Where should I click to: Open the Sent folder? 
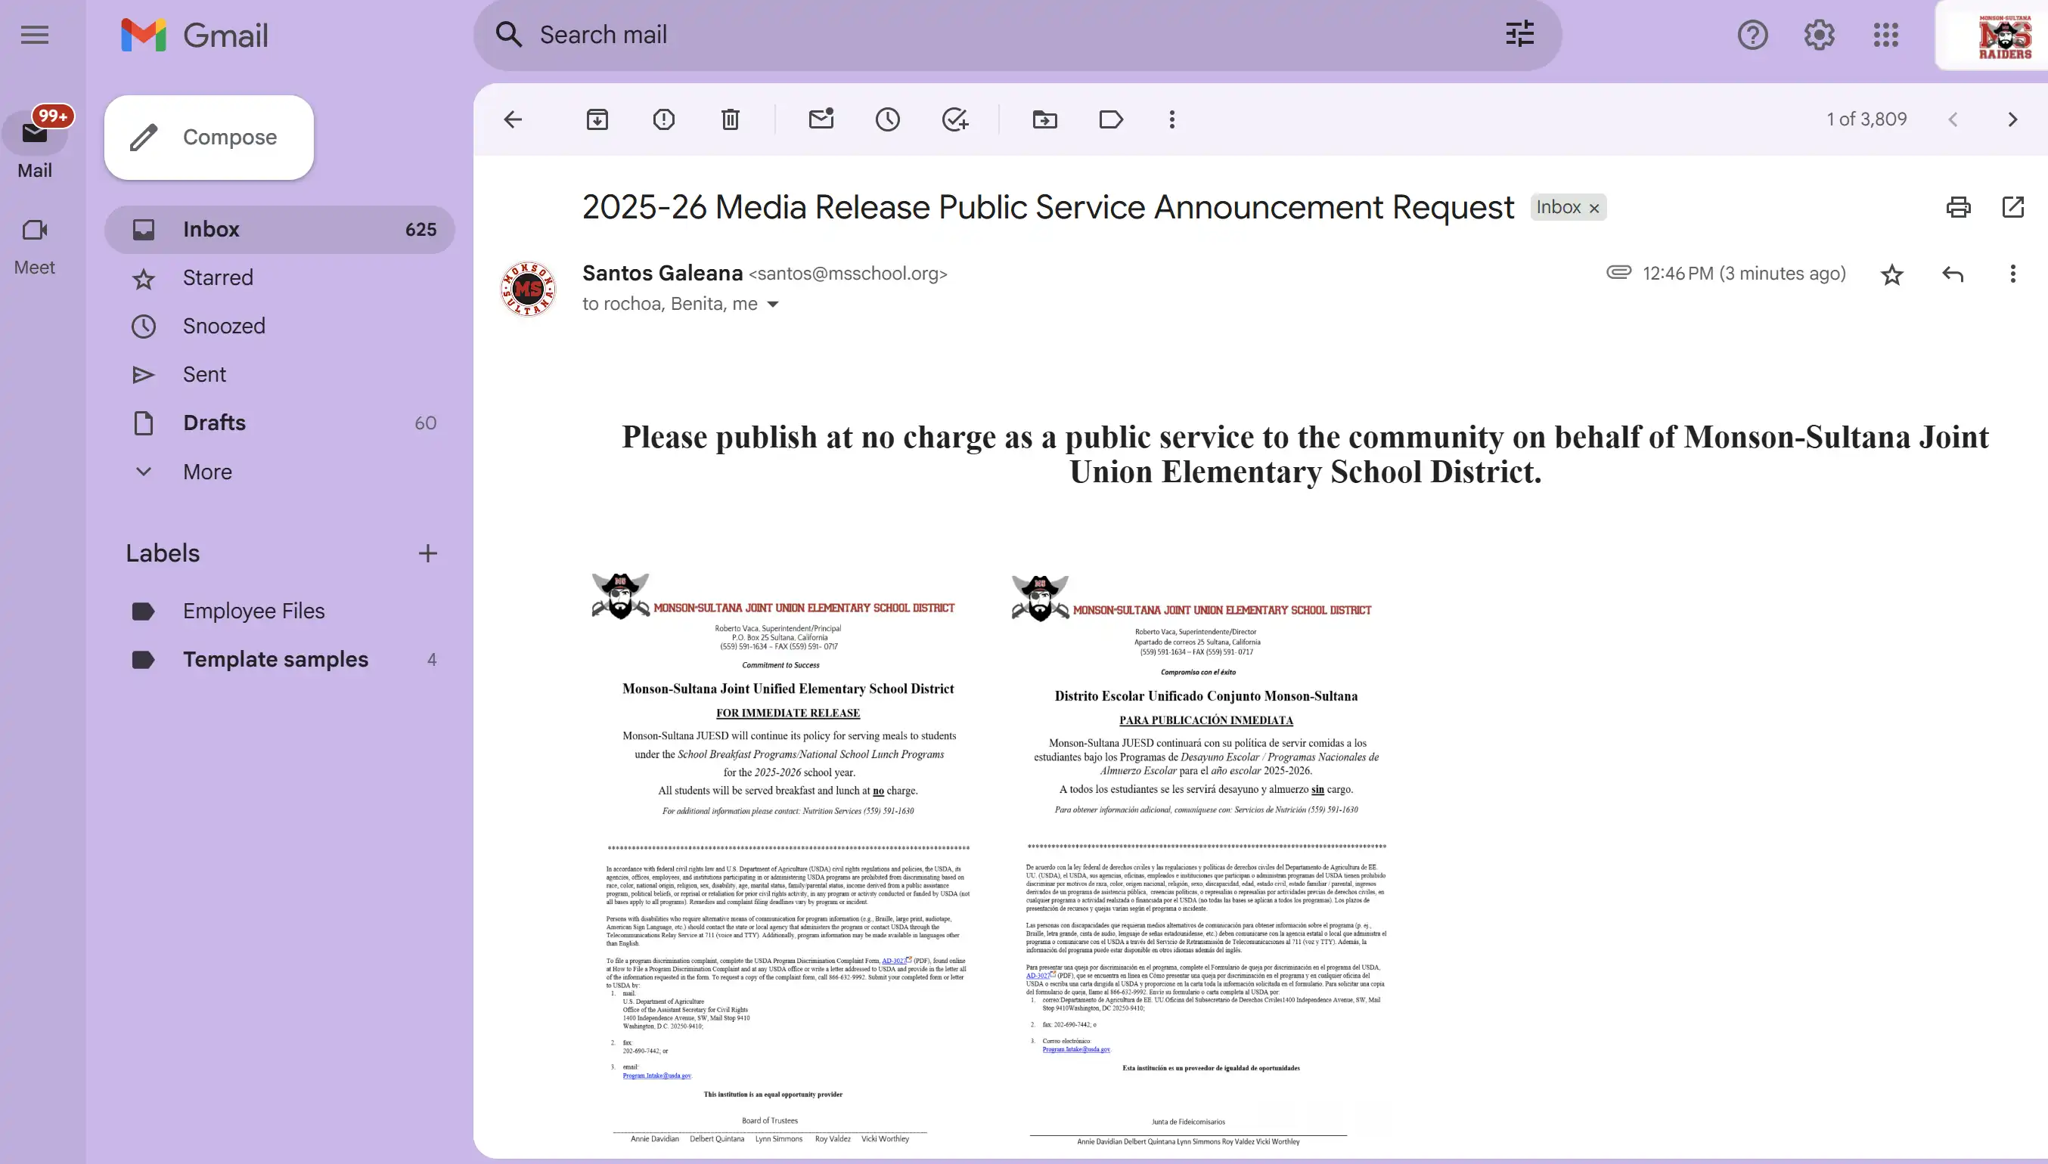coord(279,375)
